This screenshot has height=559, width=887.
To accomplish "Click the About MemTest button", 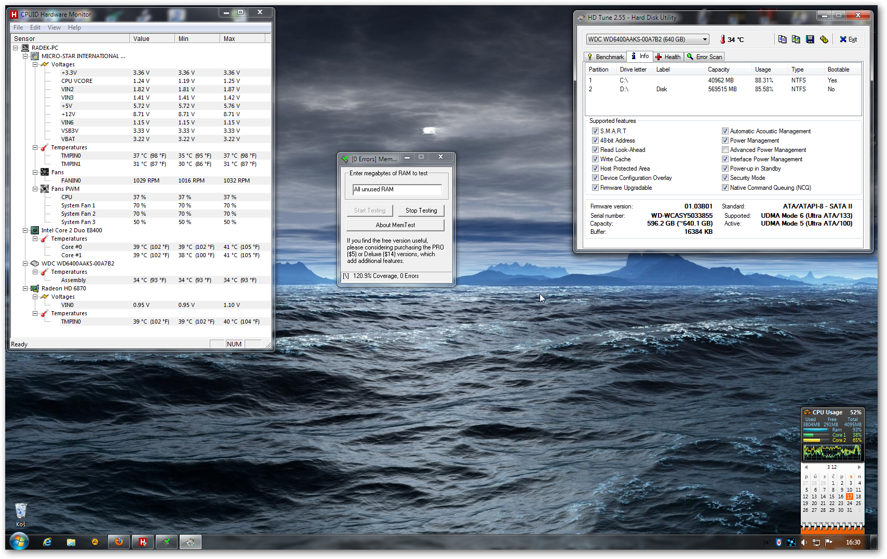I will 395,225.
